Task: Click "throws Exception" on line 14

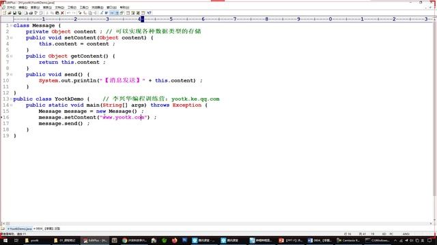Action: [176, 105]
